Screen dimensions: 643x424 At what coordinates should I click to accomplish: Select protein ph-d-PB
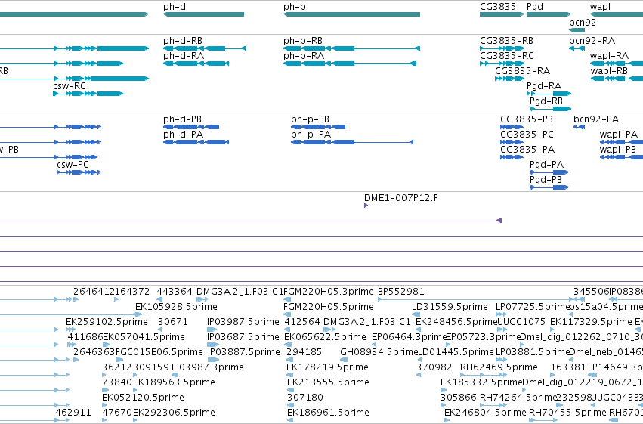(182, 119)
